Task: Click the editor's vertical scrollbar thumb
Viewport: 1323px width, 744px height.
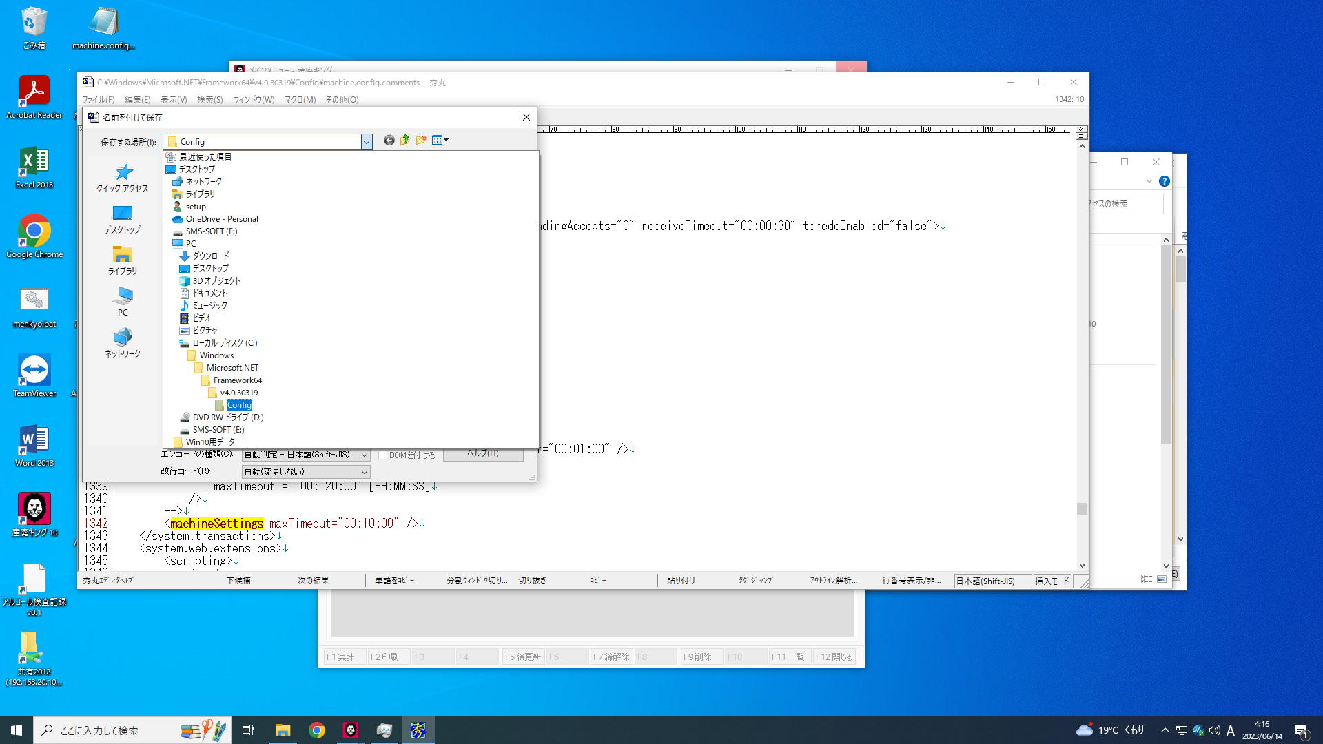Action: (1082, 508)
